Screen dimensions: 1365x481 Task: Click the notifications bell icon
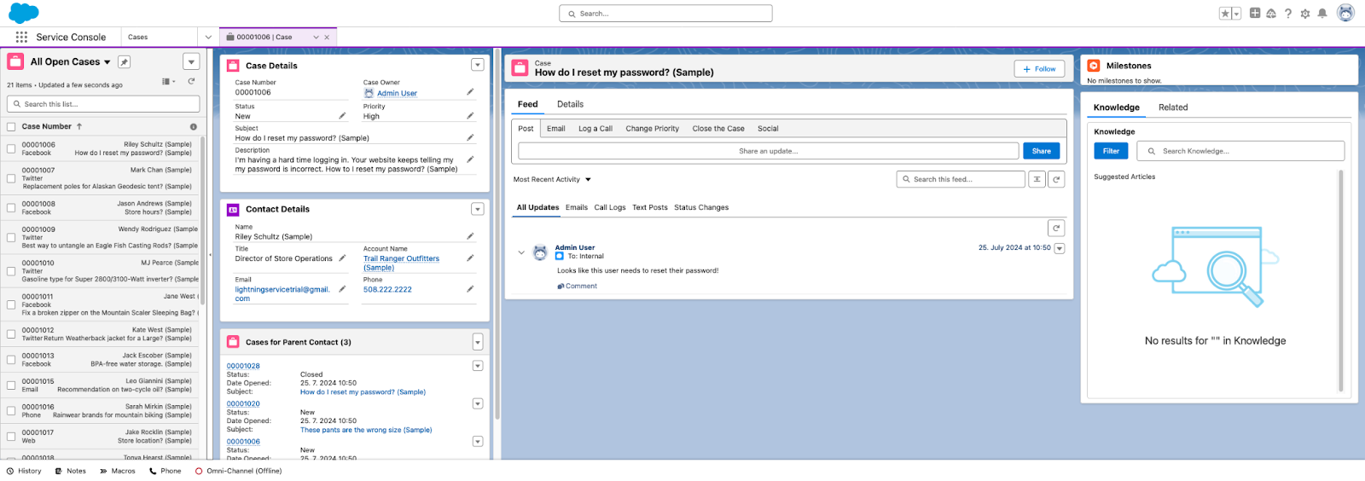(1321, 14)
